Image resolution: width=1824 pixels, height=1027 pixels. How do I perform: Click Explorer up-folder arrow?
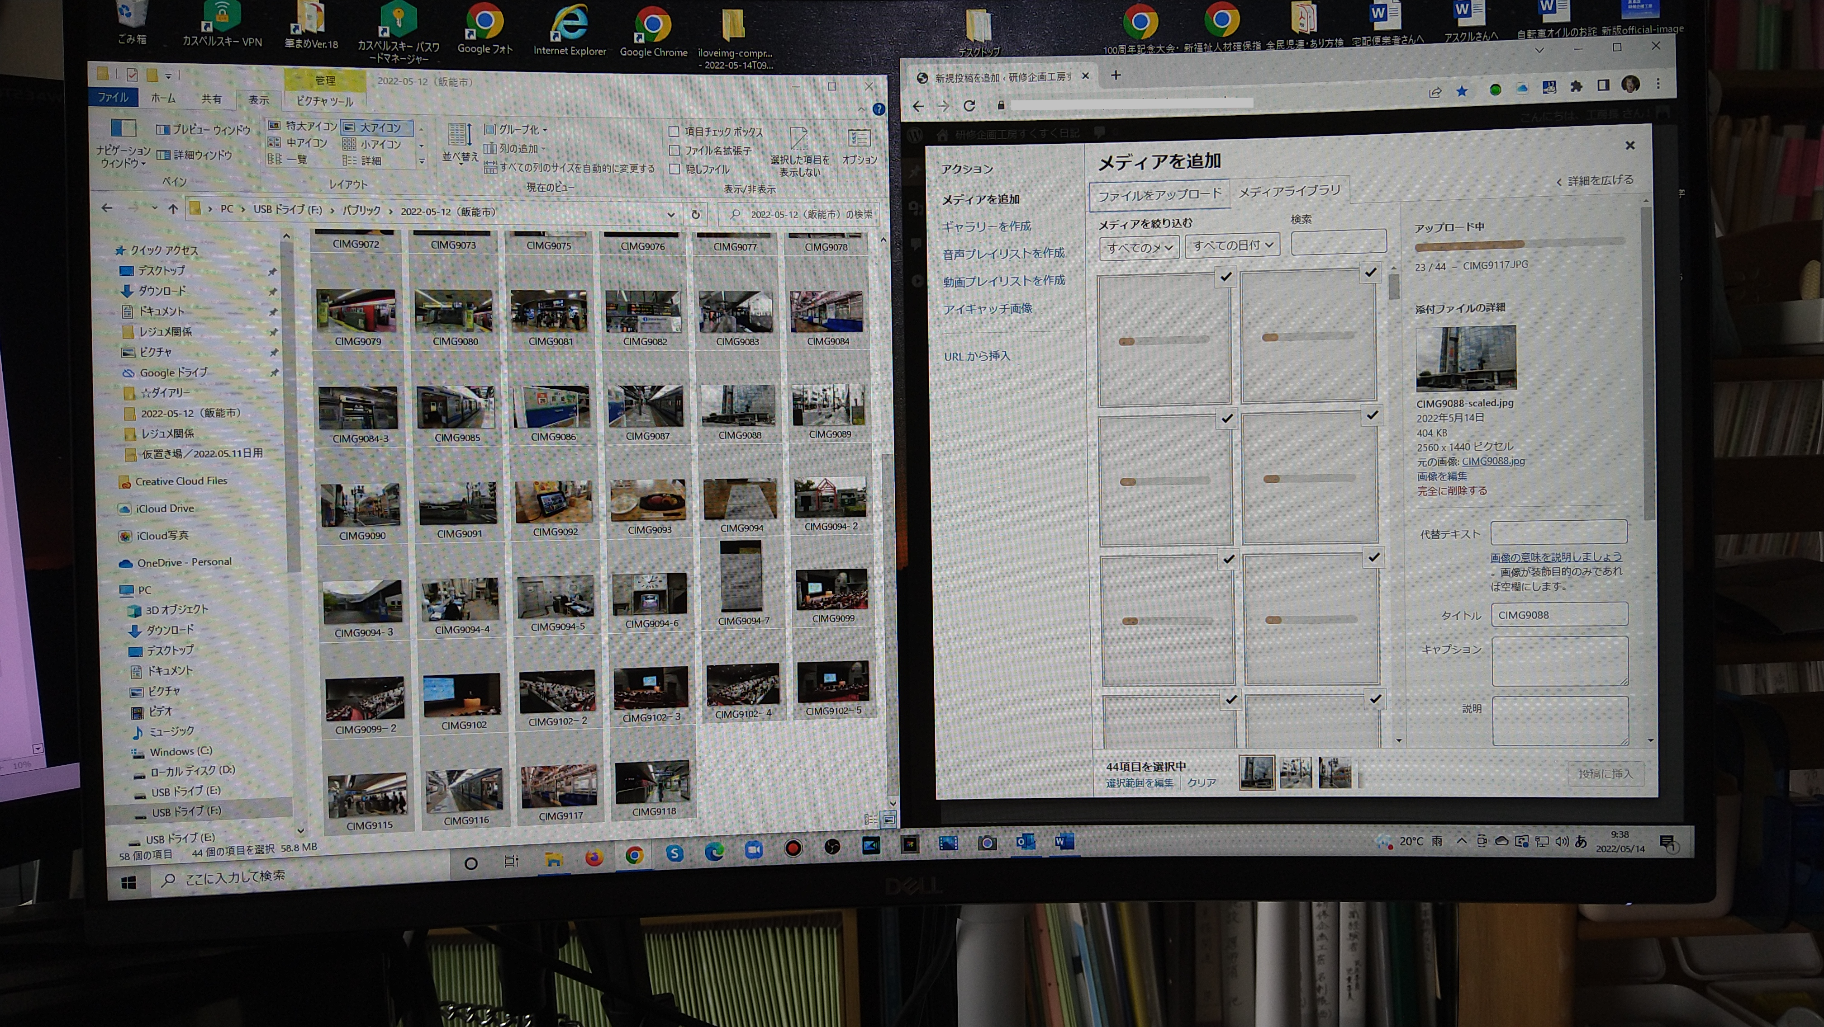pos(173,209)
